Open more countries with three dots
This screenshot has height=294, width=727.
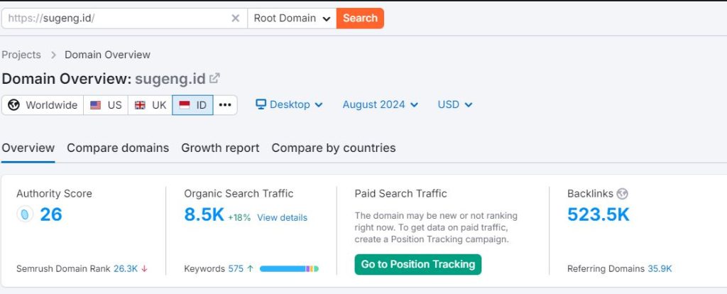pos(225,105)
